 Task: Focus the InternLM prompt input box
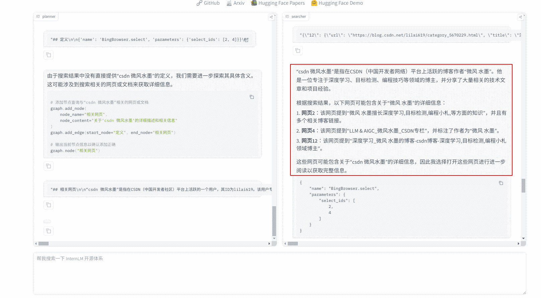coord(280,274)
